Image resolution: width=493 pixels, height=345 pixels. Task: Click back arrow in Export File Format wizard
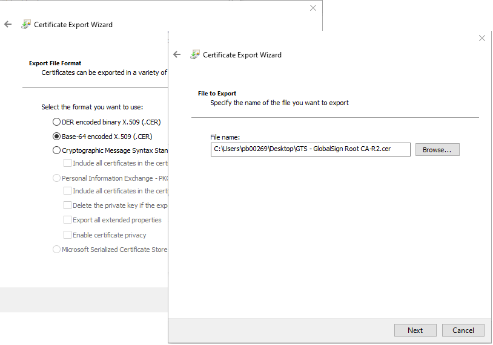8,25
